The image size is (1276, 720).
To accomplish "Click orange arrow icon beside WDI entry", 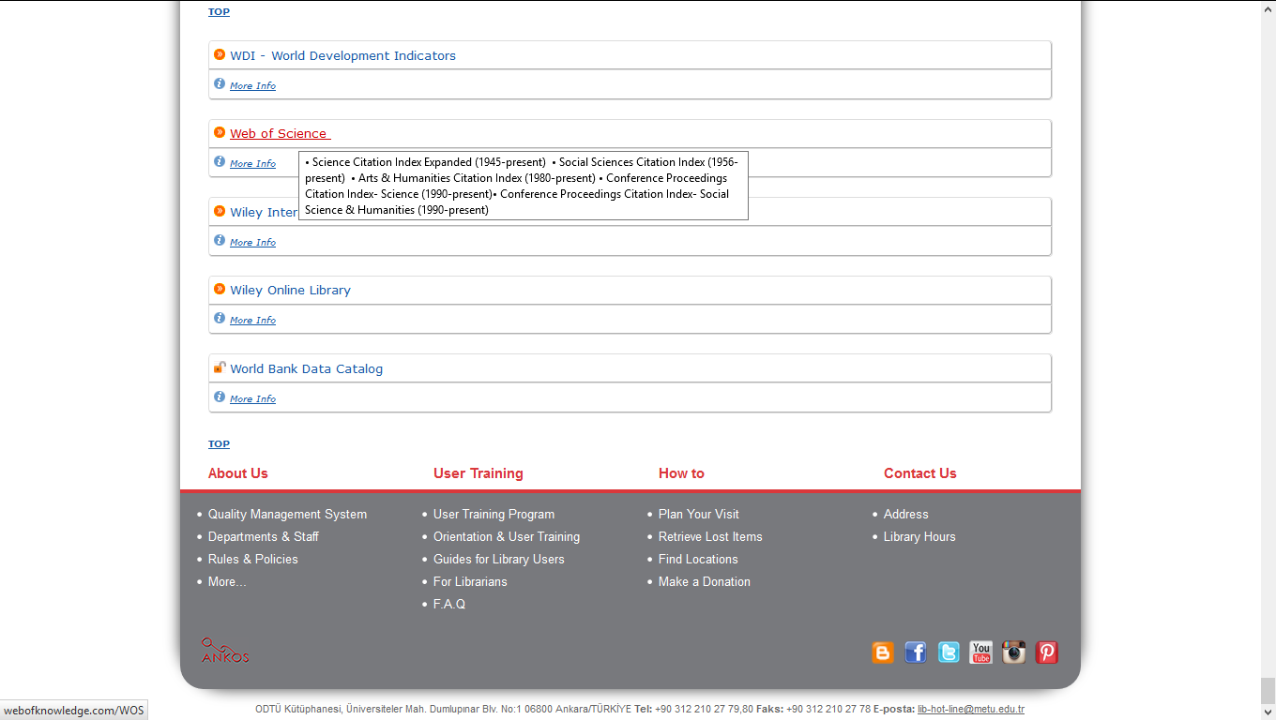I will click(220, 54).
